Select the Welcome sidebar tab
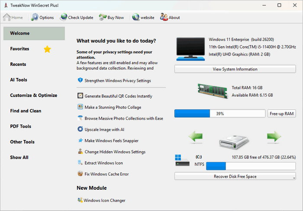 [34, 33]
